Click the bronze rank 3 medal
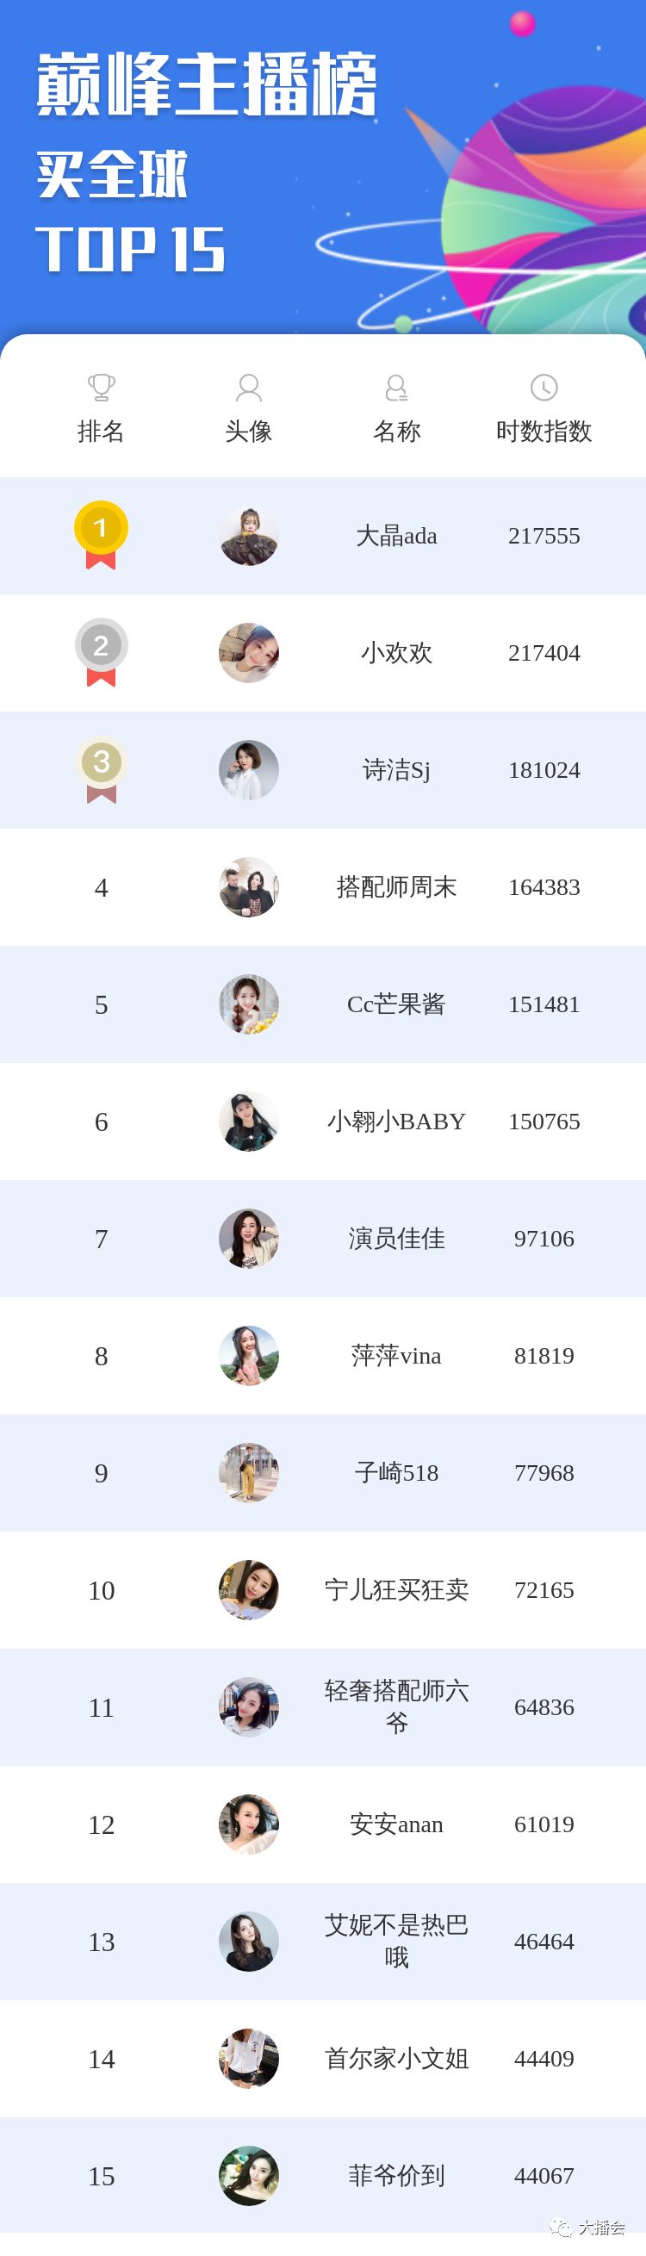This screenshot has height=2256, width=646. tap(101, 769)
